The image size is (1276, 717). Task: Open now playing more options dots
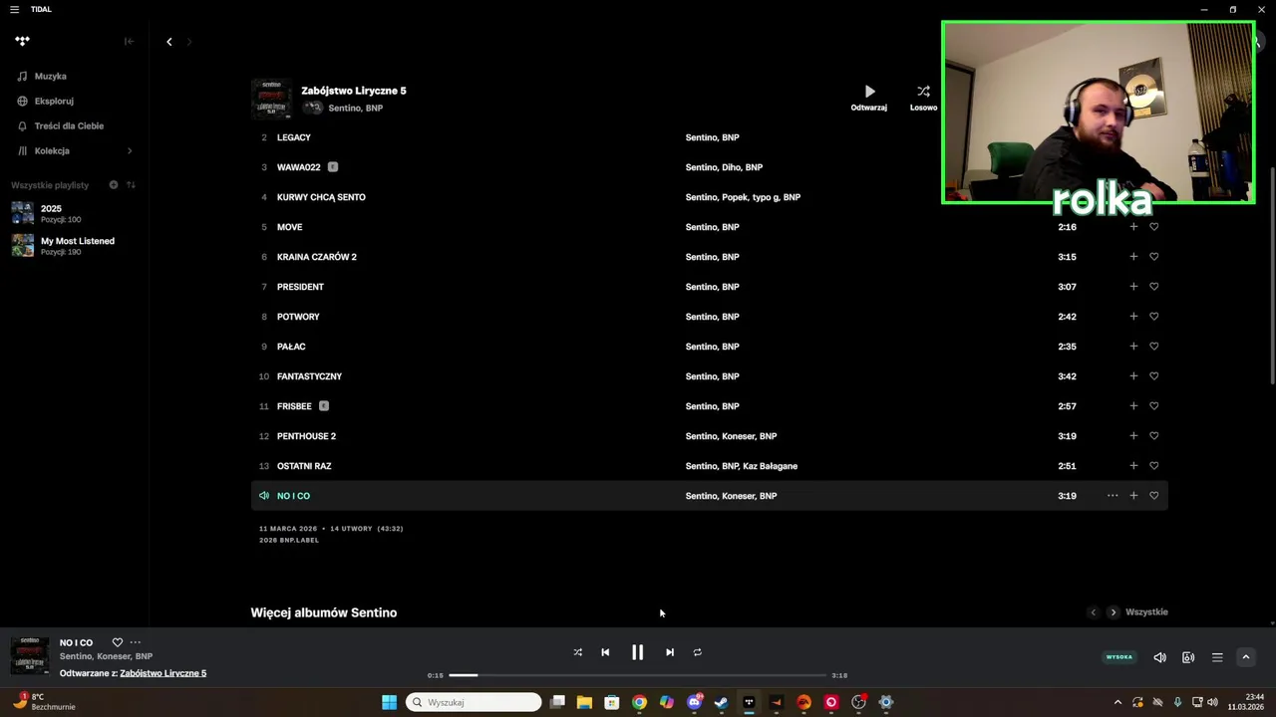click(x=136, y=642)
